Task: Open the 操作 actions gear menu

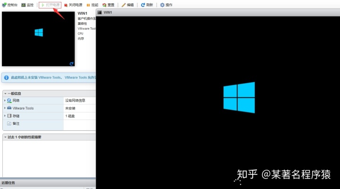Action: [x=166, y=5]
